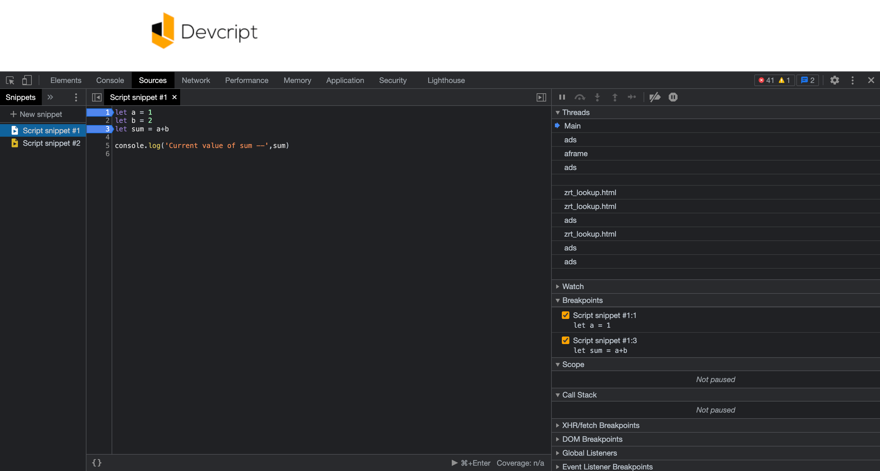Open DevTools settings gear
Image resolution: width=880 pixels, height=471 pixels.
pos(834,80)
